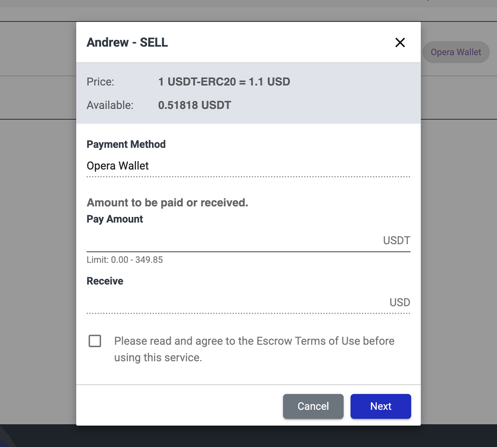Click the Escrow Terms of Use agreement text
Image resolution: width=497 pixels, height=447 pixels.
(254, 349)
